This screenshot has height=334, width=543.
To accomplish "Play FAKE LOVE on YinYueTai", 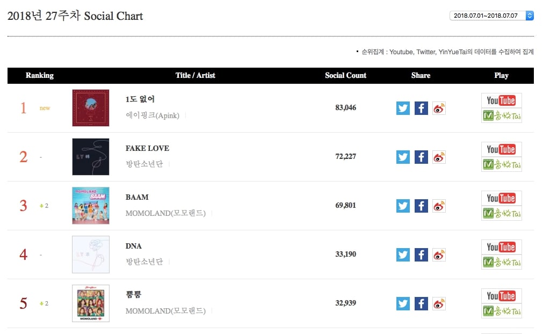I will (501, 164).
